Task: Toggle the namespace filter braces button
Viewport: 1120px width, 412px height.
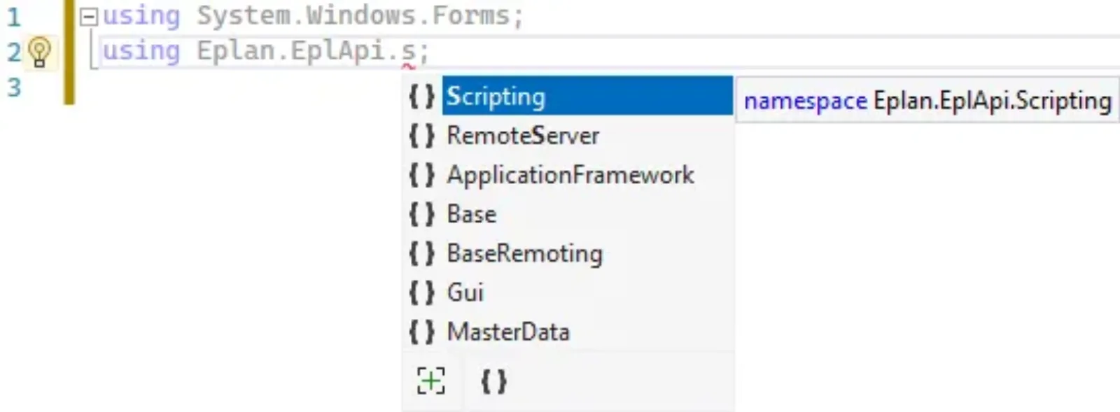Action: click(493, 381)
